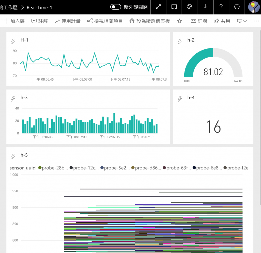The height and width of the screenshot is (253, 261).
Task: Select legend swatch for probe-12c...
Action: point(71,168)
